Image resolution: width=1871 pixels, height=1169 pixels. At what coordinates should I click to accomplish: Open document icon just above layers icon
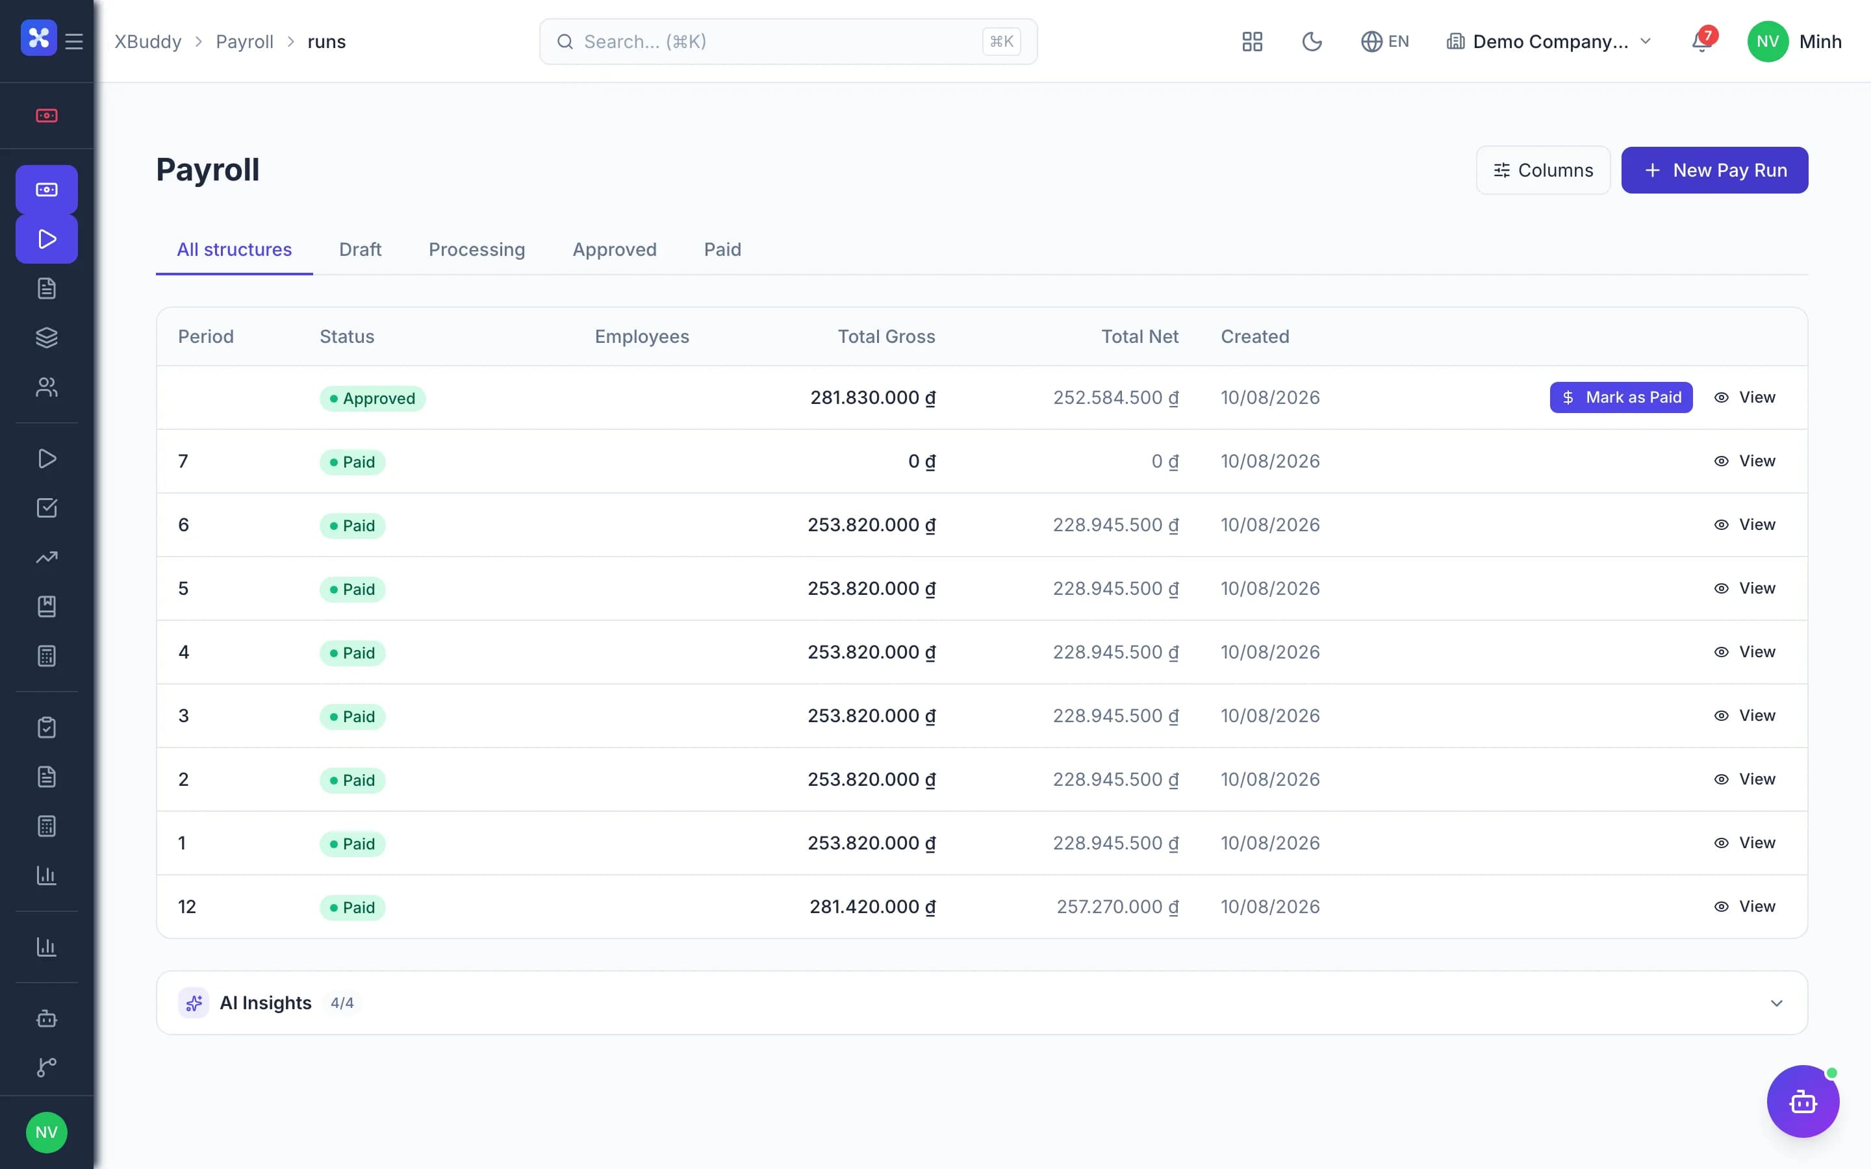[x=46, y=288]
